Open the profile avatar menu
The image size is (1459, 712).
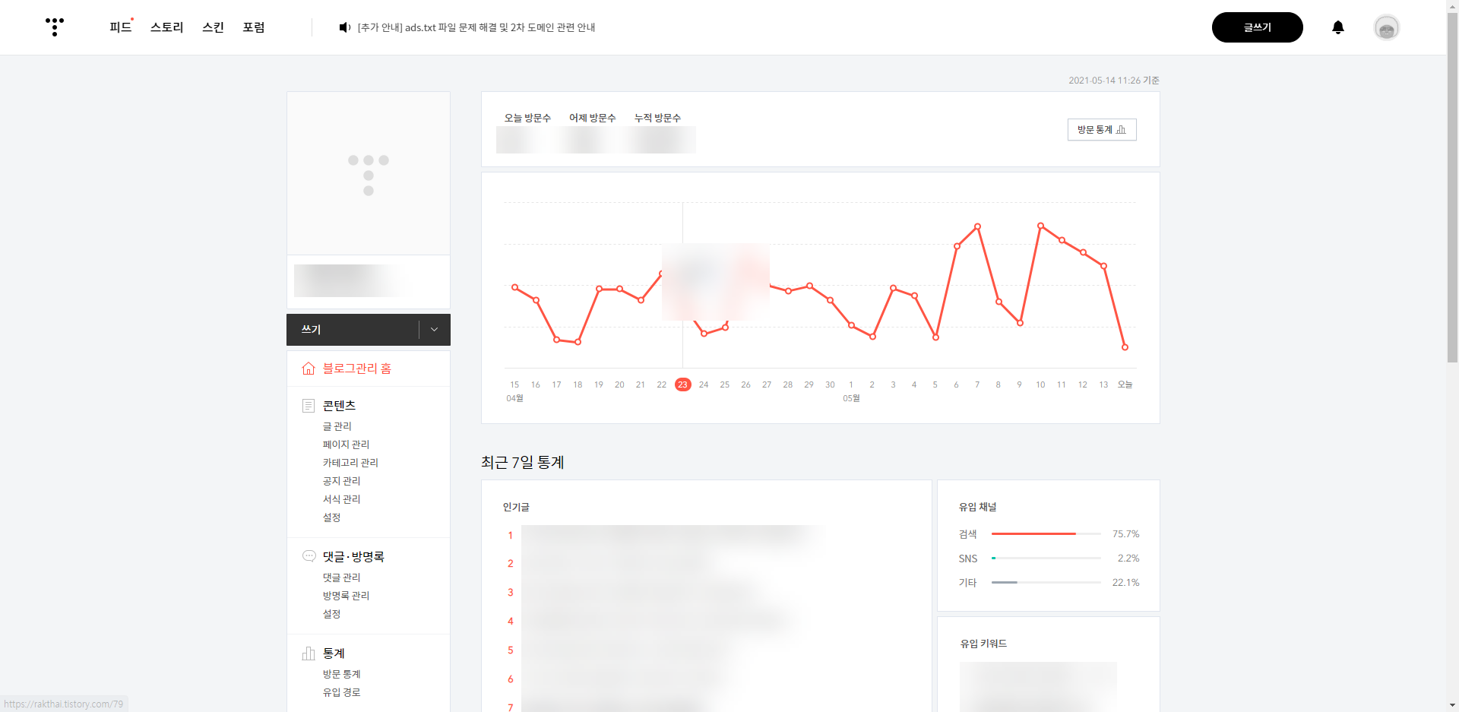coord(1387,28)
